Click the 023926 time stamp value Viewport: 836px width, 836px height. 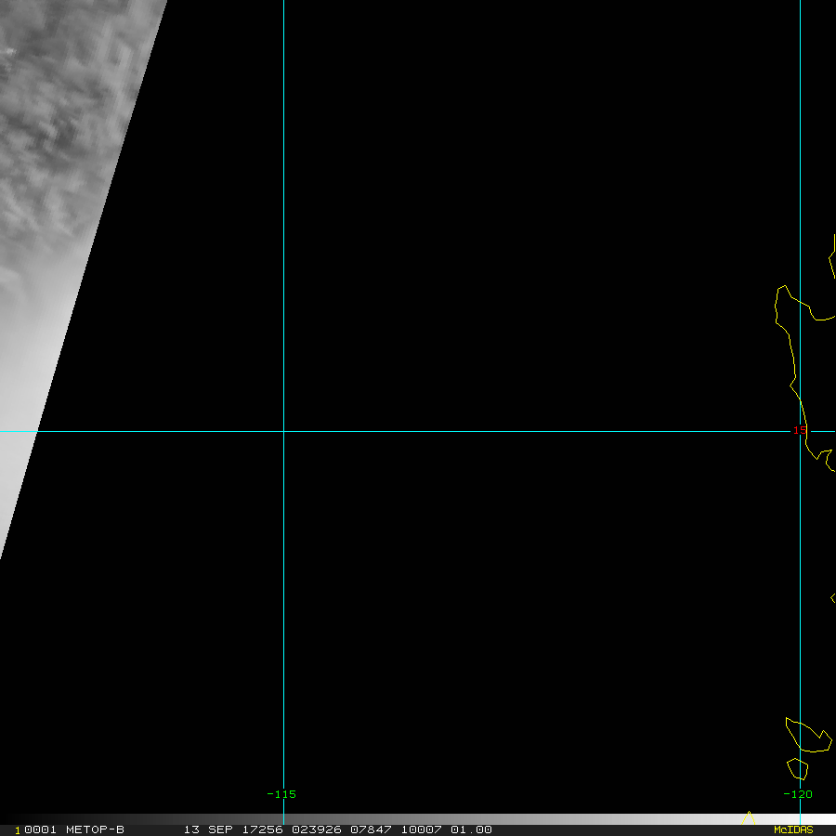coord(317,829)
